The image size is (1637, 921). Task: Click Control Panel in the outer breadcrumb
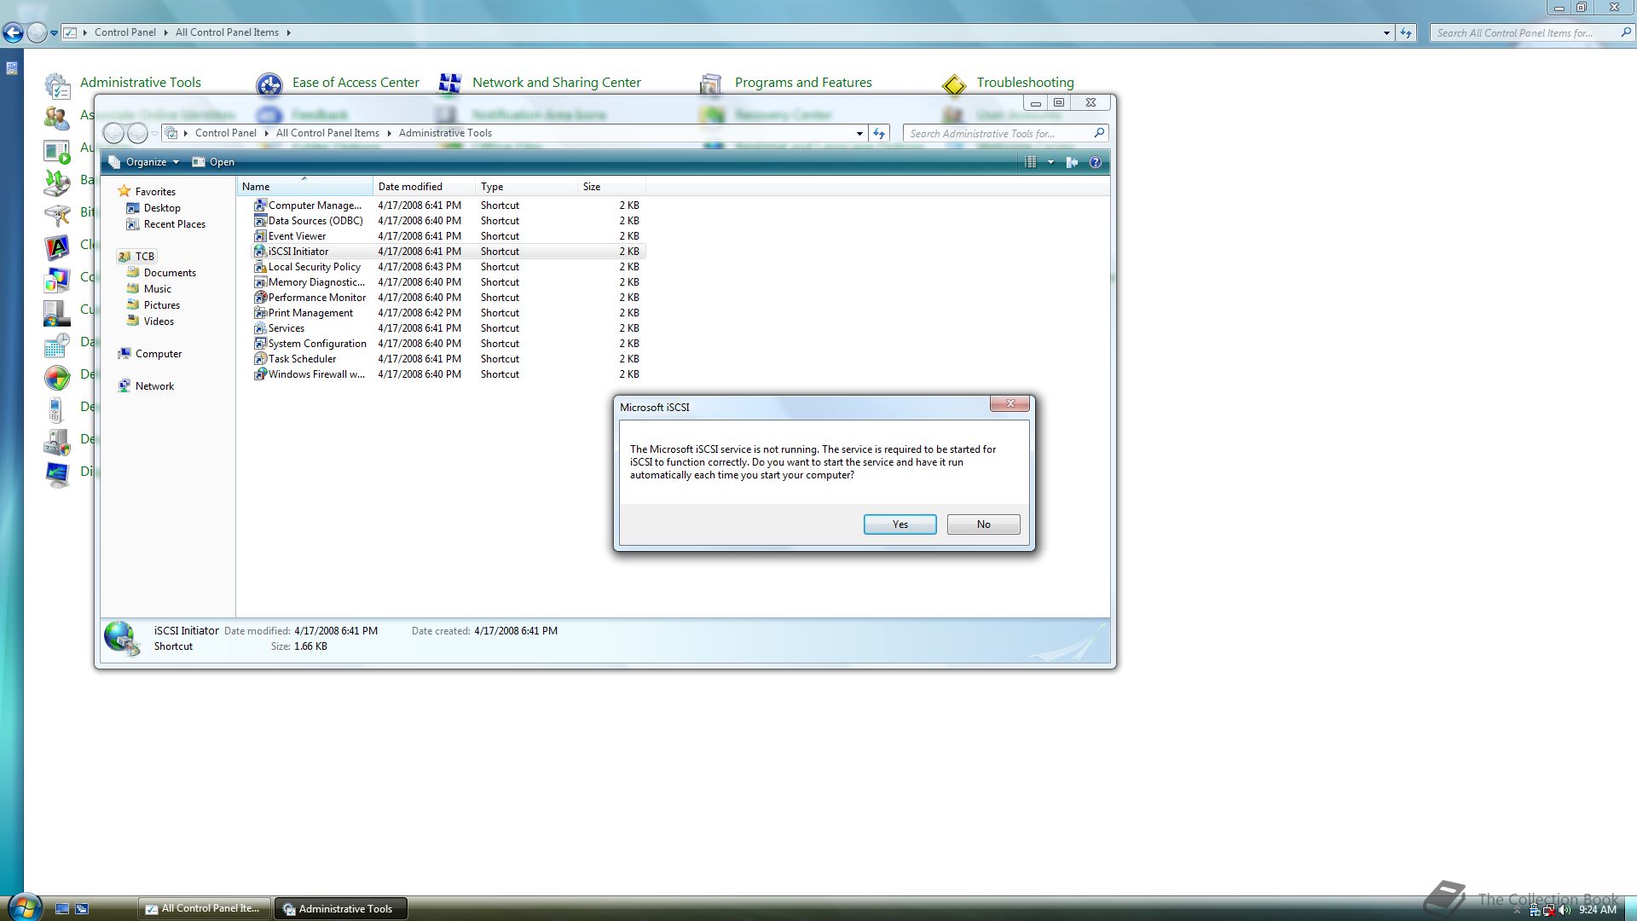coord(124,32)
